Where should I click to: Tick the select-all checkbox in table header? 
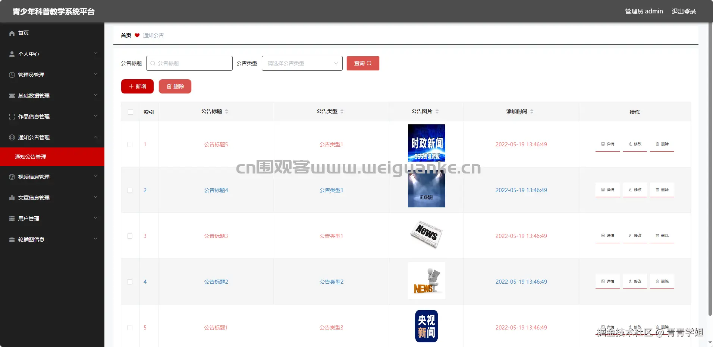point(131,112)
